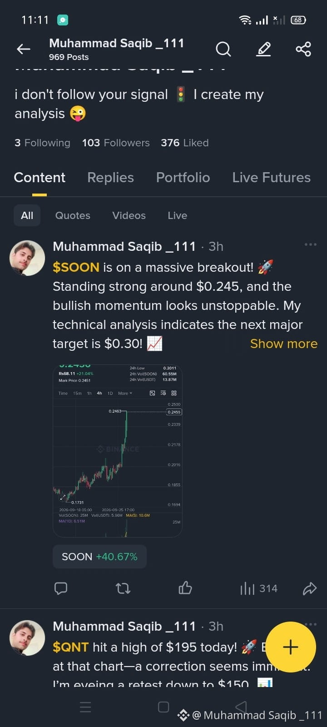Open the Live Futures tab
Viewport: 327px width, 727px height.
[x=272, y=177]
